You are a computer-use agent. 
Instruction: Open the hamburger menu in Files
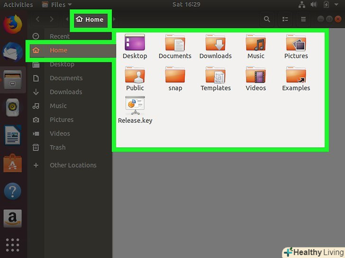tap(303, 19)
